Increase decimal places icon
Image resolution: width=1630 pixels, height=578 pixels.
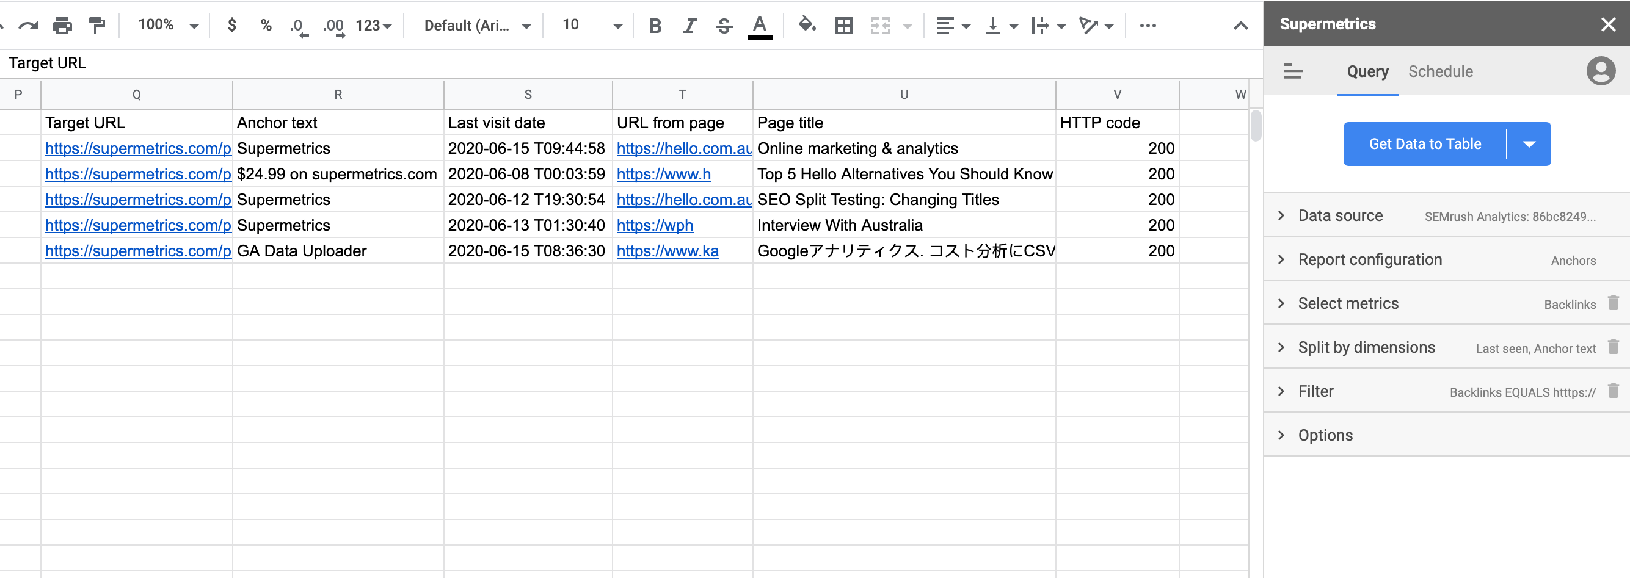pyautogui.click(x=334, y=27)
